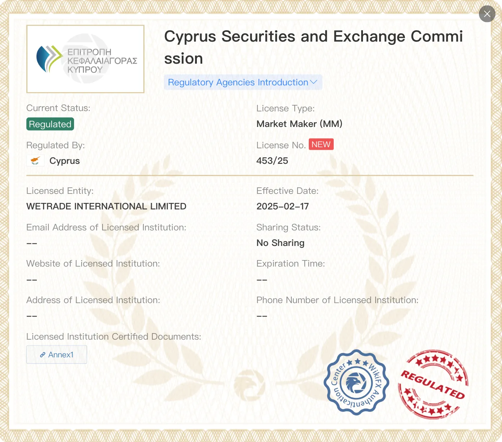
Task: Click Market Maker (MM) license type
Action: point(299,124)
